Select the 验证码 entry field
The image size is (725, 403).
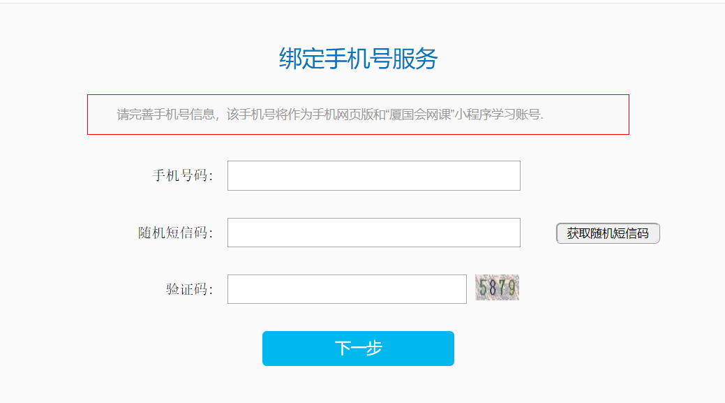tap(347, 289)
